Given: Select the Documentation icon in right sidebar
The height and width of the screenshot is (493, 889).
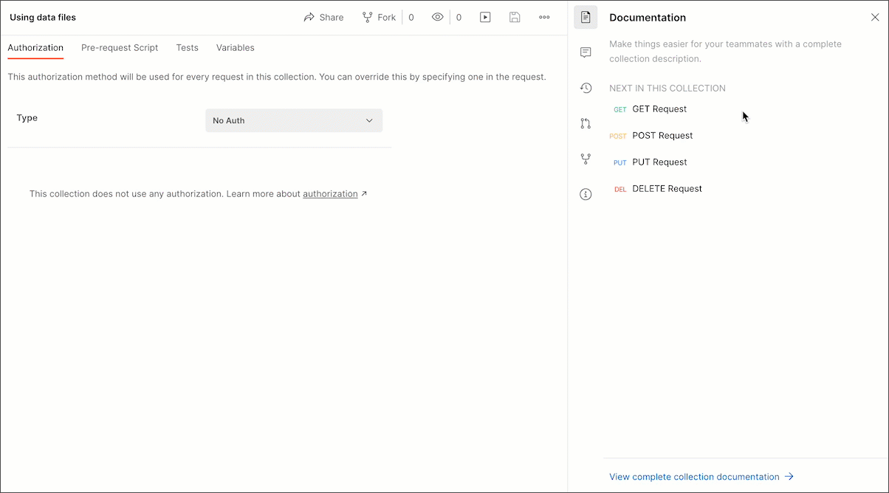Looking at the screenshot, I should tap(586, 17).
